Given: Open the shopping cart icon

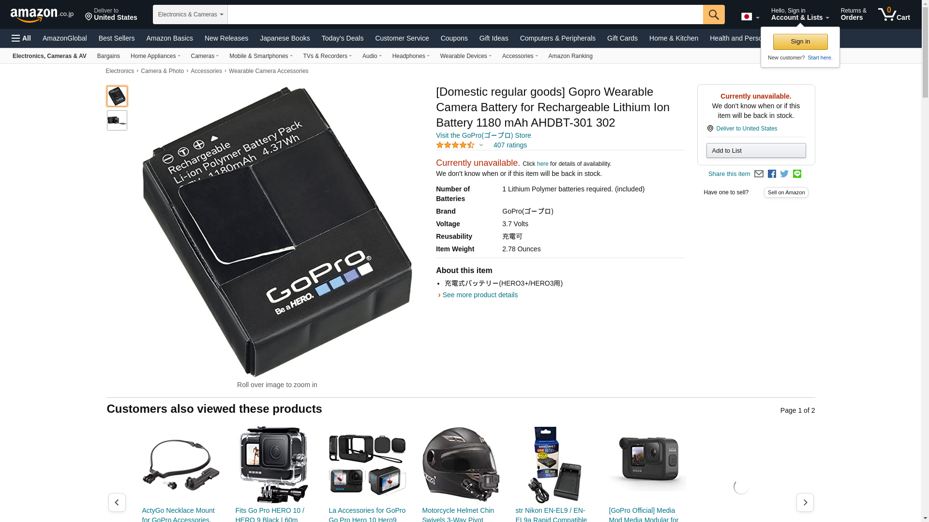Looking at the screenshot, I should 894,14.
